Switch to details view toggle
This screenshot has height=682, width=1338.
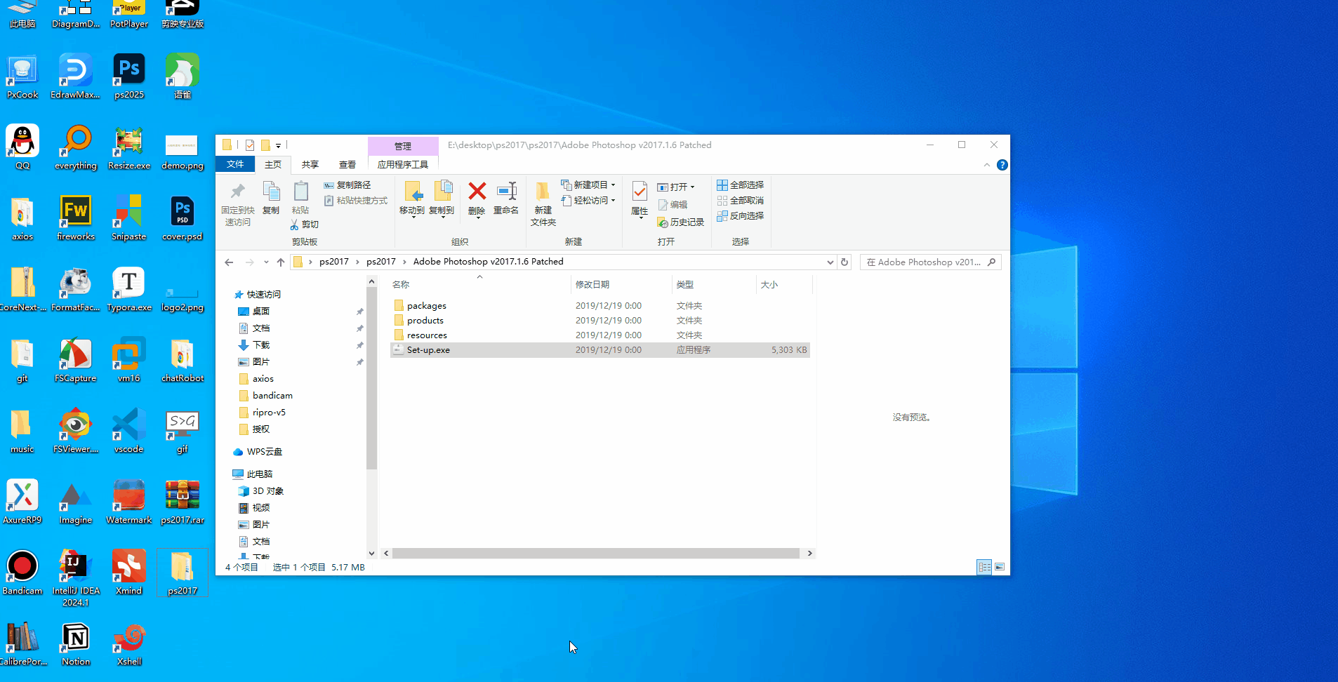click(984, 567)
